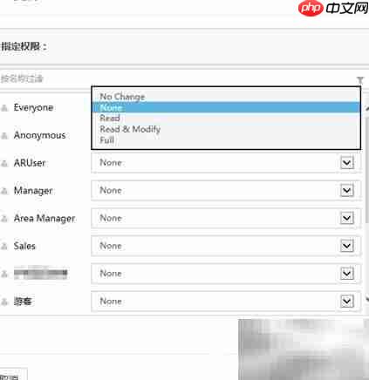The width and height of the screenshot is (369, 380).
Task: Open Area Manager permission dropdown arrow
Action: pyautogui.click(x=347, y=218)
